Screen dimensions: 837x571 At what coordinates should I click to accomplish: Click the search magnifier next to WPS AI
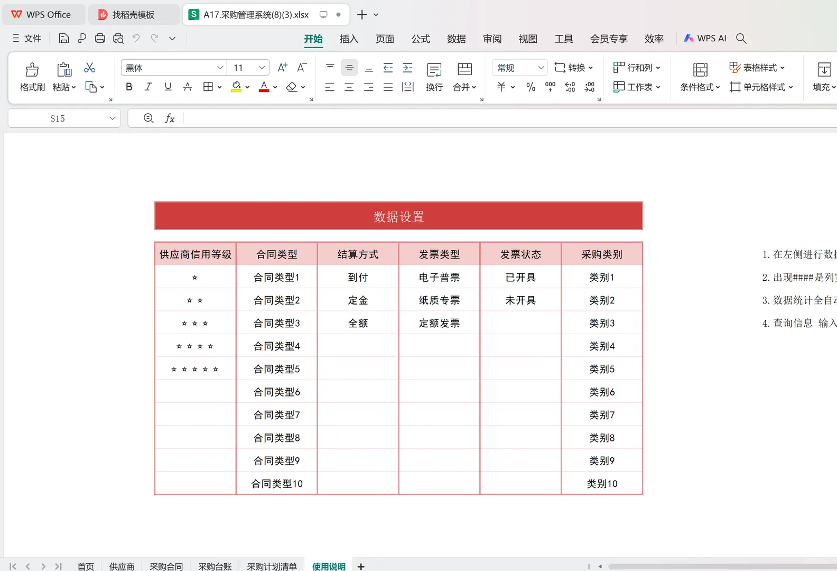coord(741,38)
